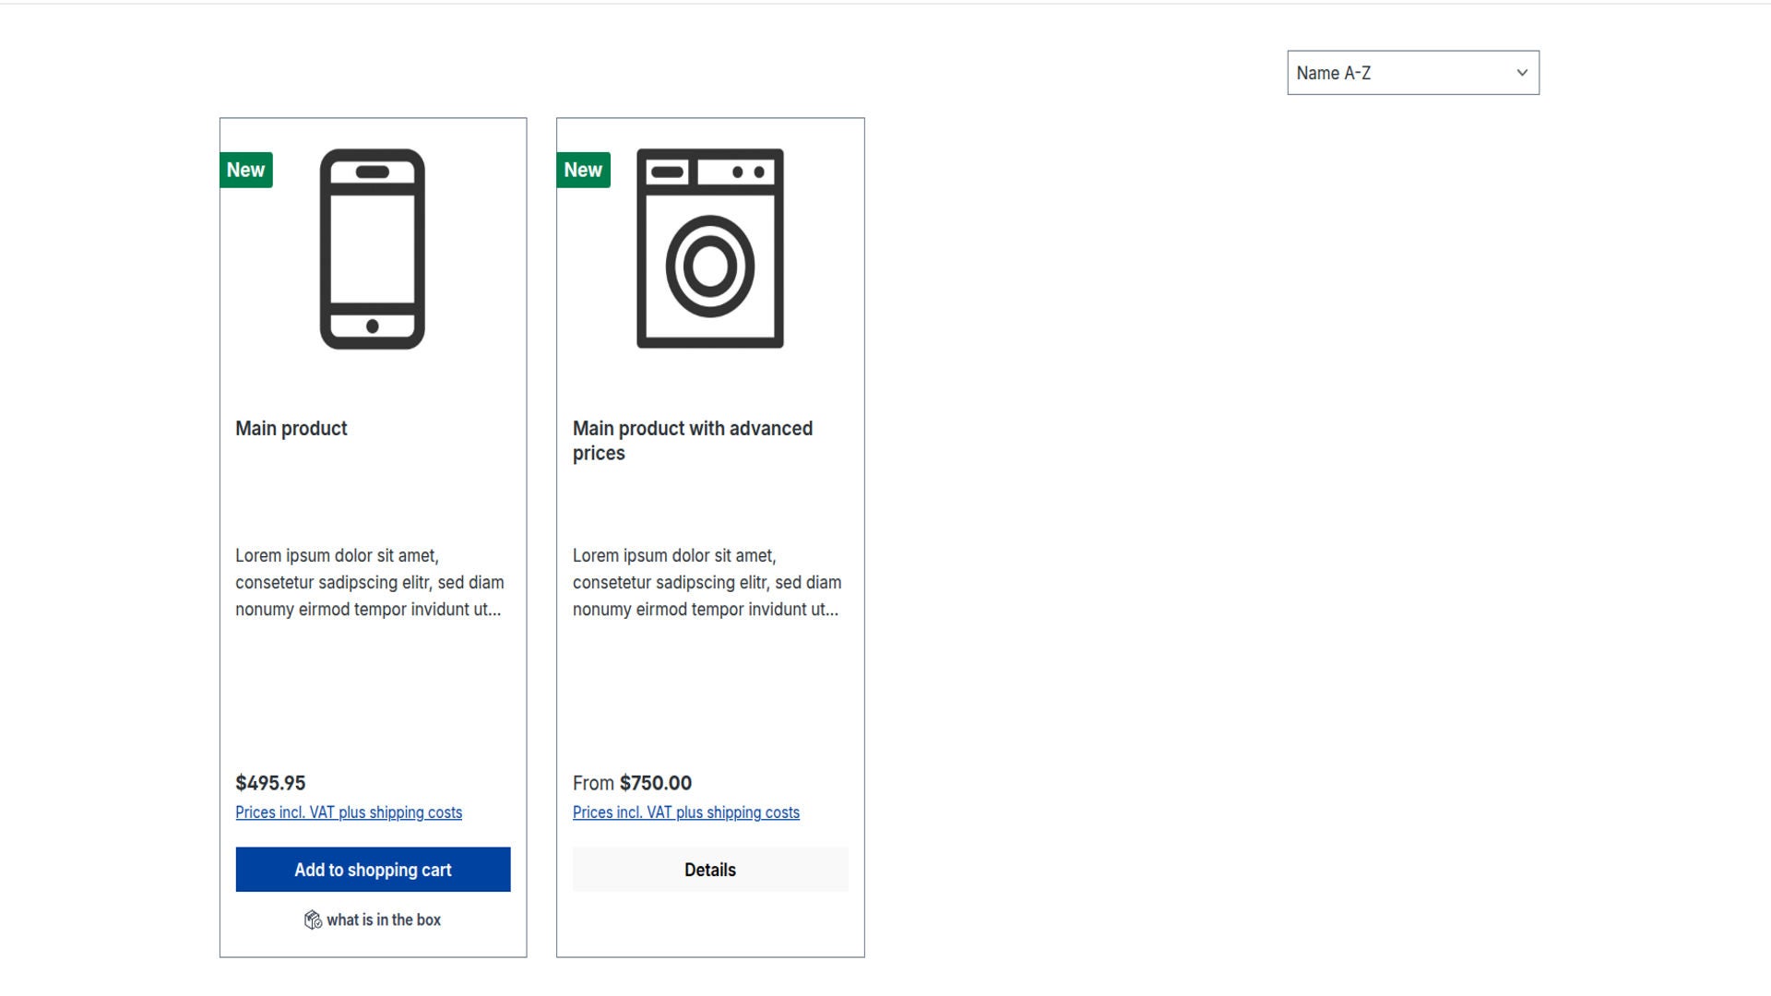1771x996 pixels.
Task: Click description text of advanced prices product
Action: pos(707,583)
